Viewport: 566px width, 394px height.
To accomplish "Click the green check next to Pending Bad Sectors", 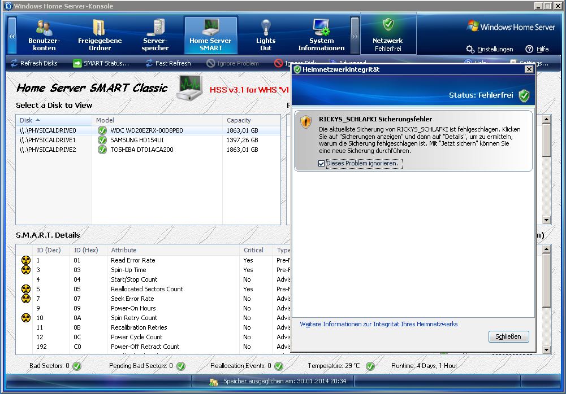I will click(181, 366).
